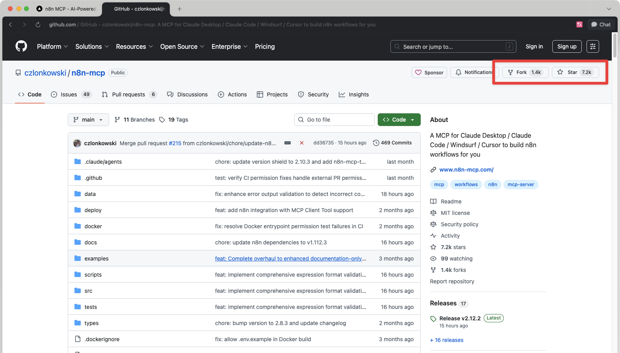Open the Pull requests tab
This screenshot has height=353, width=620.
(x=129, y=94)
